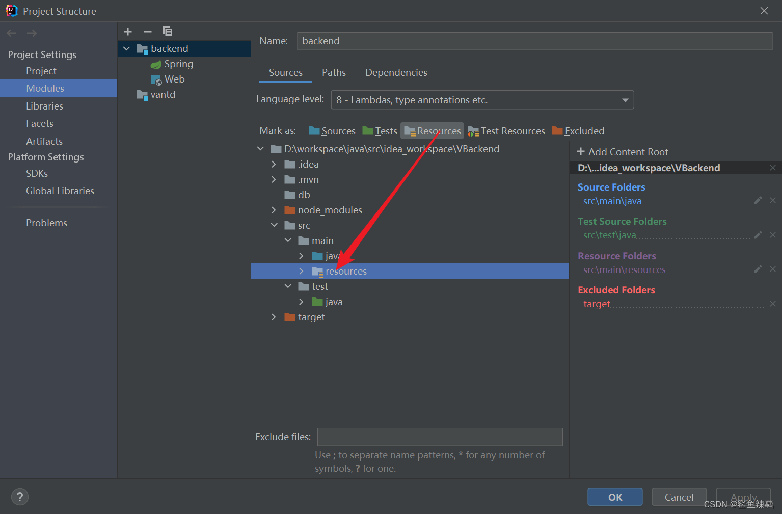
Task: Switch to the Dependencies tab
Action: pos(396,72)
